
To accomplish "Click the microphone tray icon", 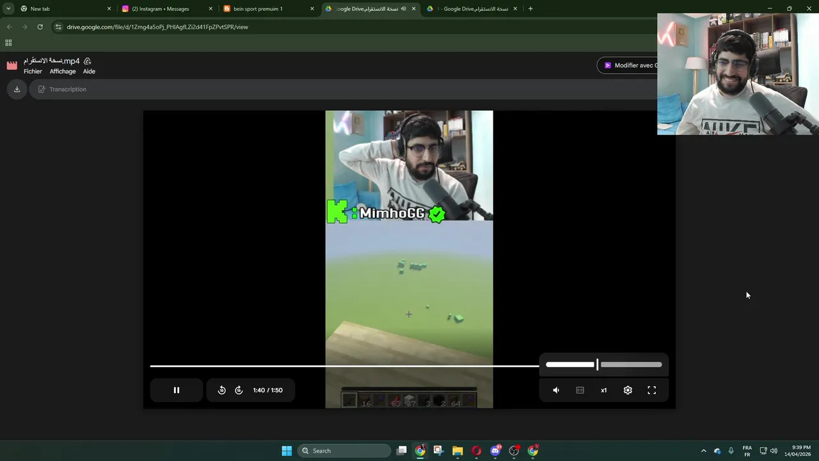I will pyautogui.click(x=731, y=451).
